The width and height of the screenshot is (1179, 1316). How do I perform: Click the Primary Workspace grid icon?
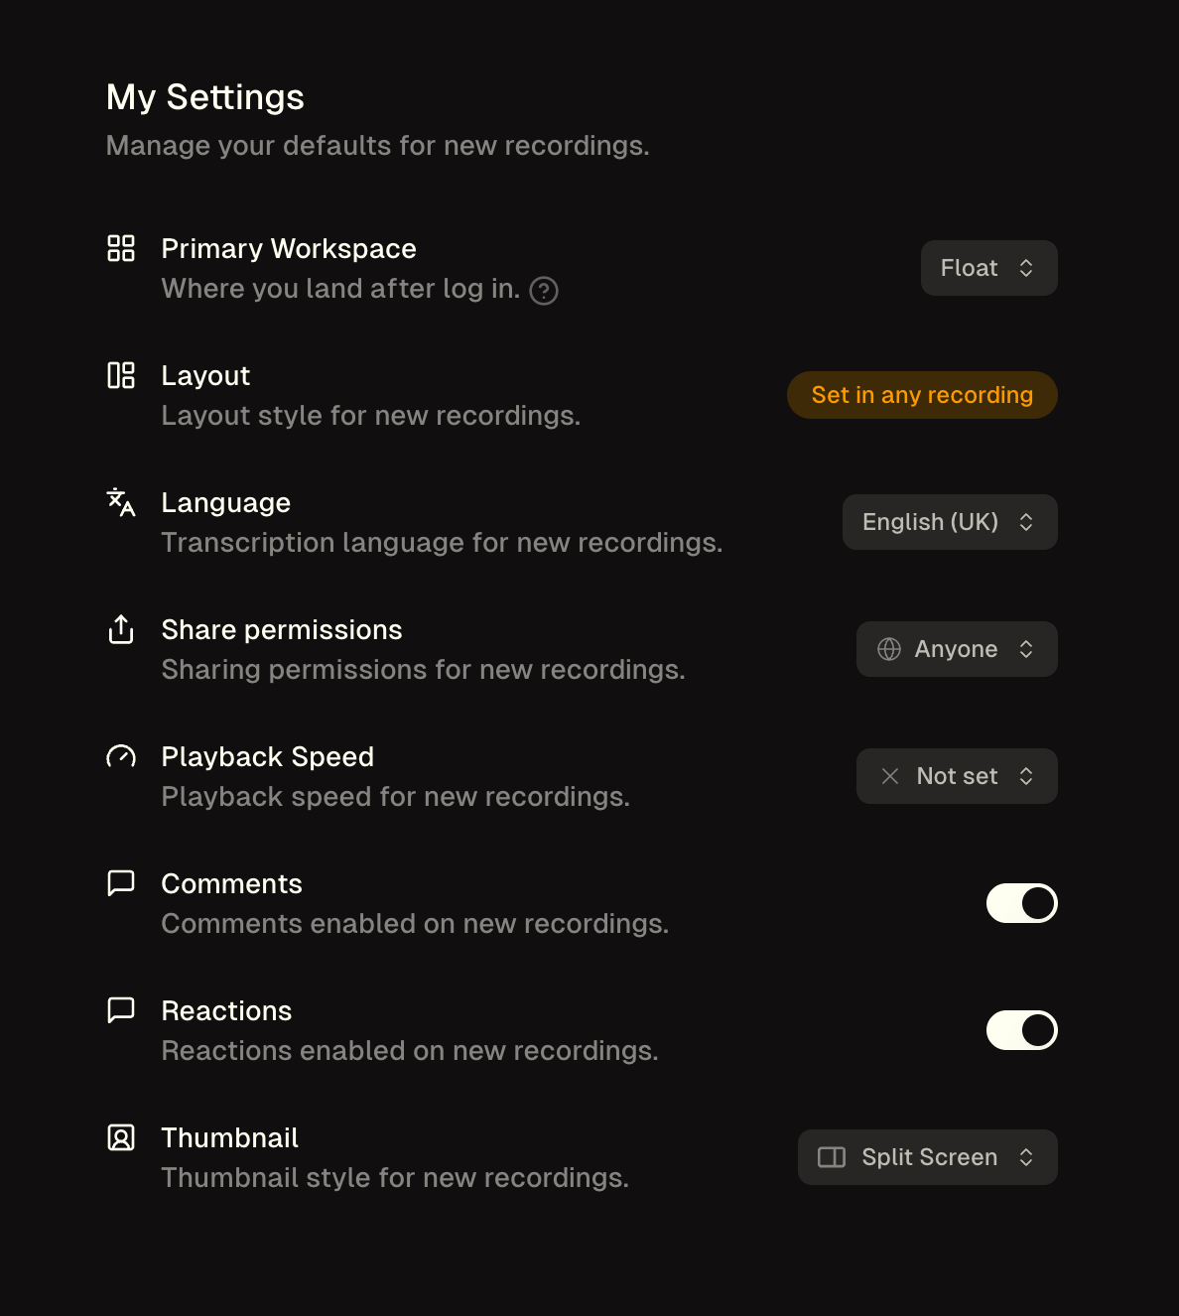pyautogui.click(x=121, y=248)
